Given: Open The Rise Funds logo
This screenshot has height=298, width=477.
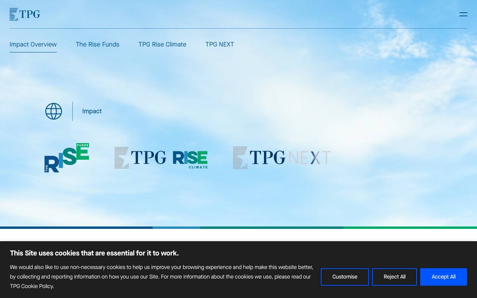Looking at the screenshot, I should pos(67,158).
